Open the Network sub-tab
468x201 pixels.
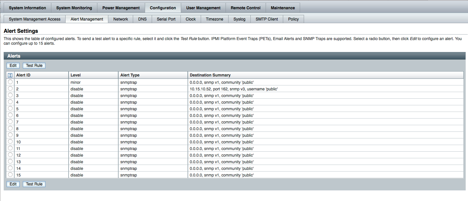[121, 19]
